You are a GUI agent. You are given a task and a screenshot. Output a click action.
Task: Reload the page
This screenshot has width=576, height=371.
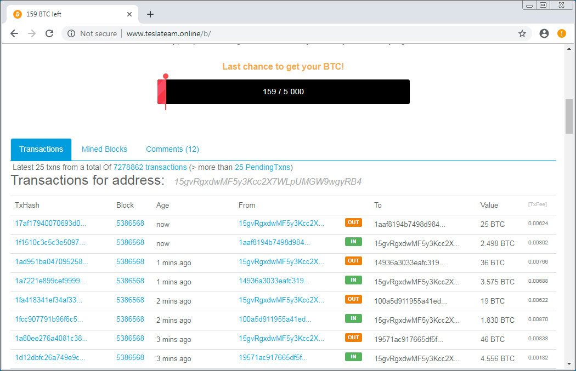coord(49,33)
